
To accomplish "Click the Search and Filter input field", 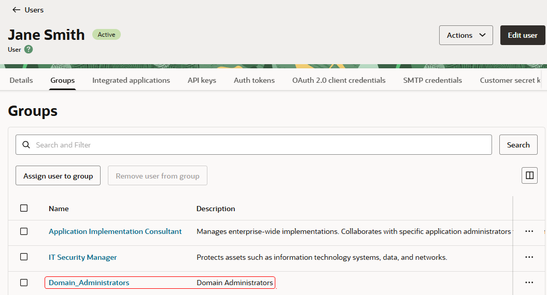I will 259,145.
